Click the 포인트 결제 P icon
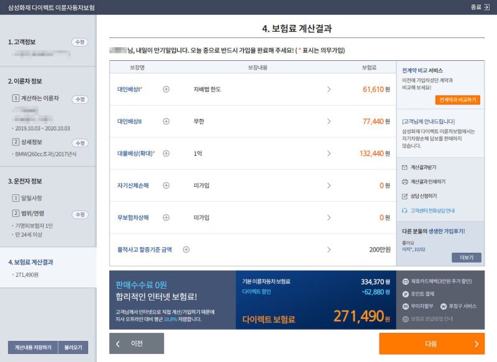Screen dimensions: 497x362 pyautogui.click(x=406, y=294)
